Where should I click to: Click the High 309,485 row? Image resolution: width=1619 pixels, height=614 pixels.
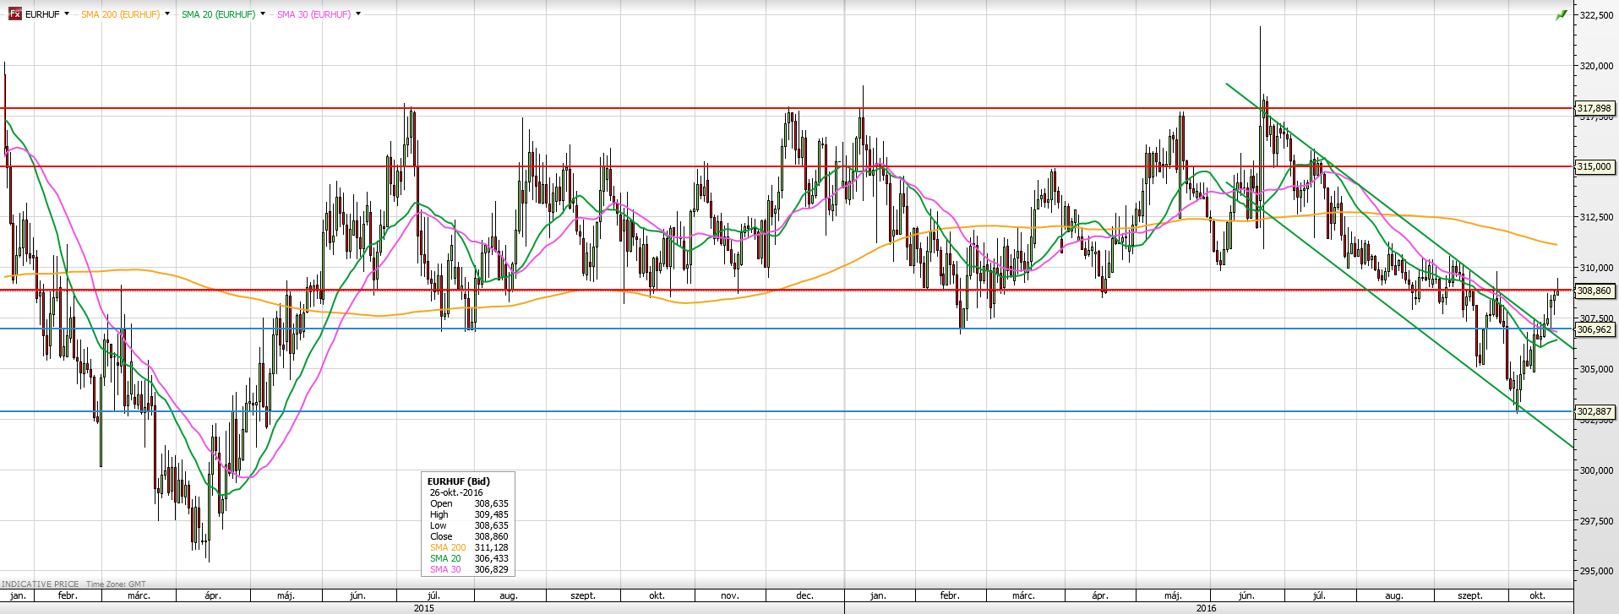point(469,514)
